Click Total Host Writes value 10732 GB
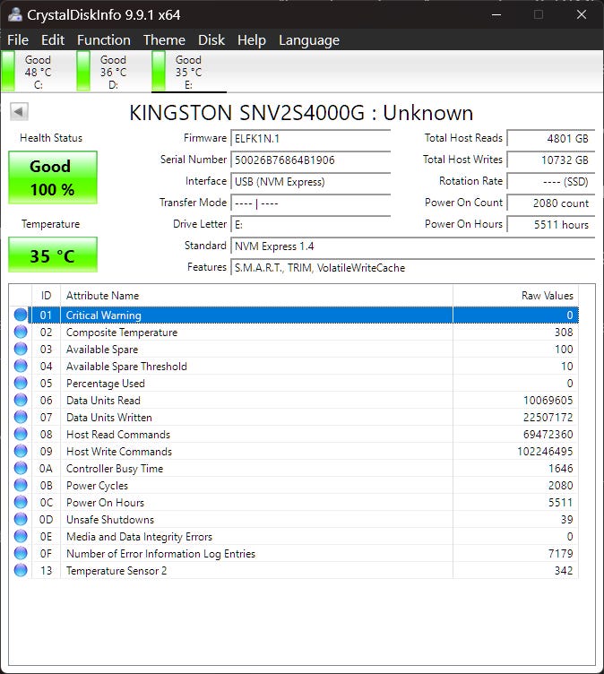The image size is (604, 674). [x=551, y=160]
